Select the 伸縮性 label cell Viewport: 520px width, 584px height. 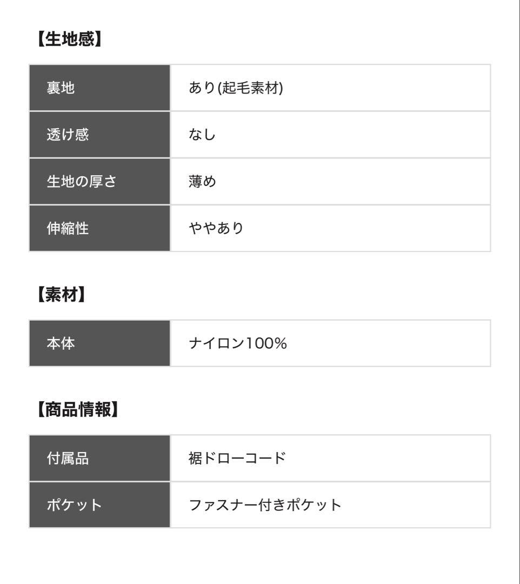[68, 228]
